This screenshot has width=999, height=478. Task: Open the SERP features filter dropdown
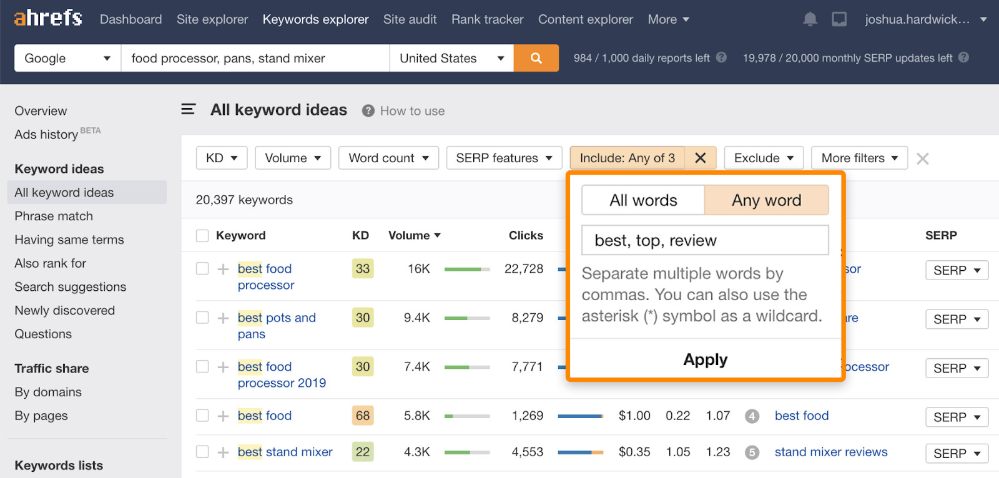pyautogui.click(x=504, y=158)
